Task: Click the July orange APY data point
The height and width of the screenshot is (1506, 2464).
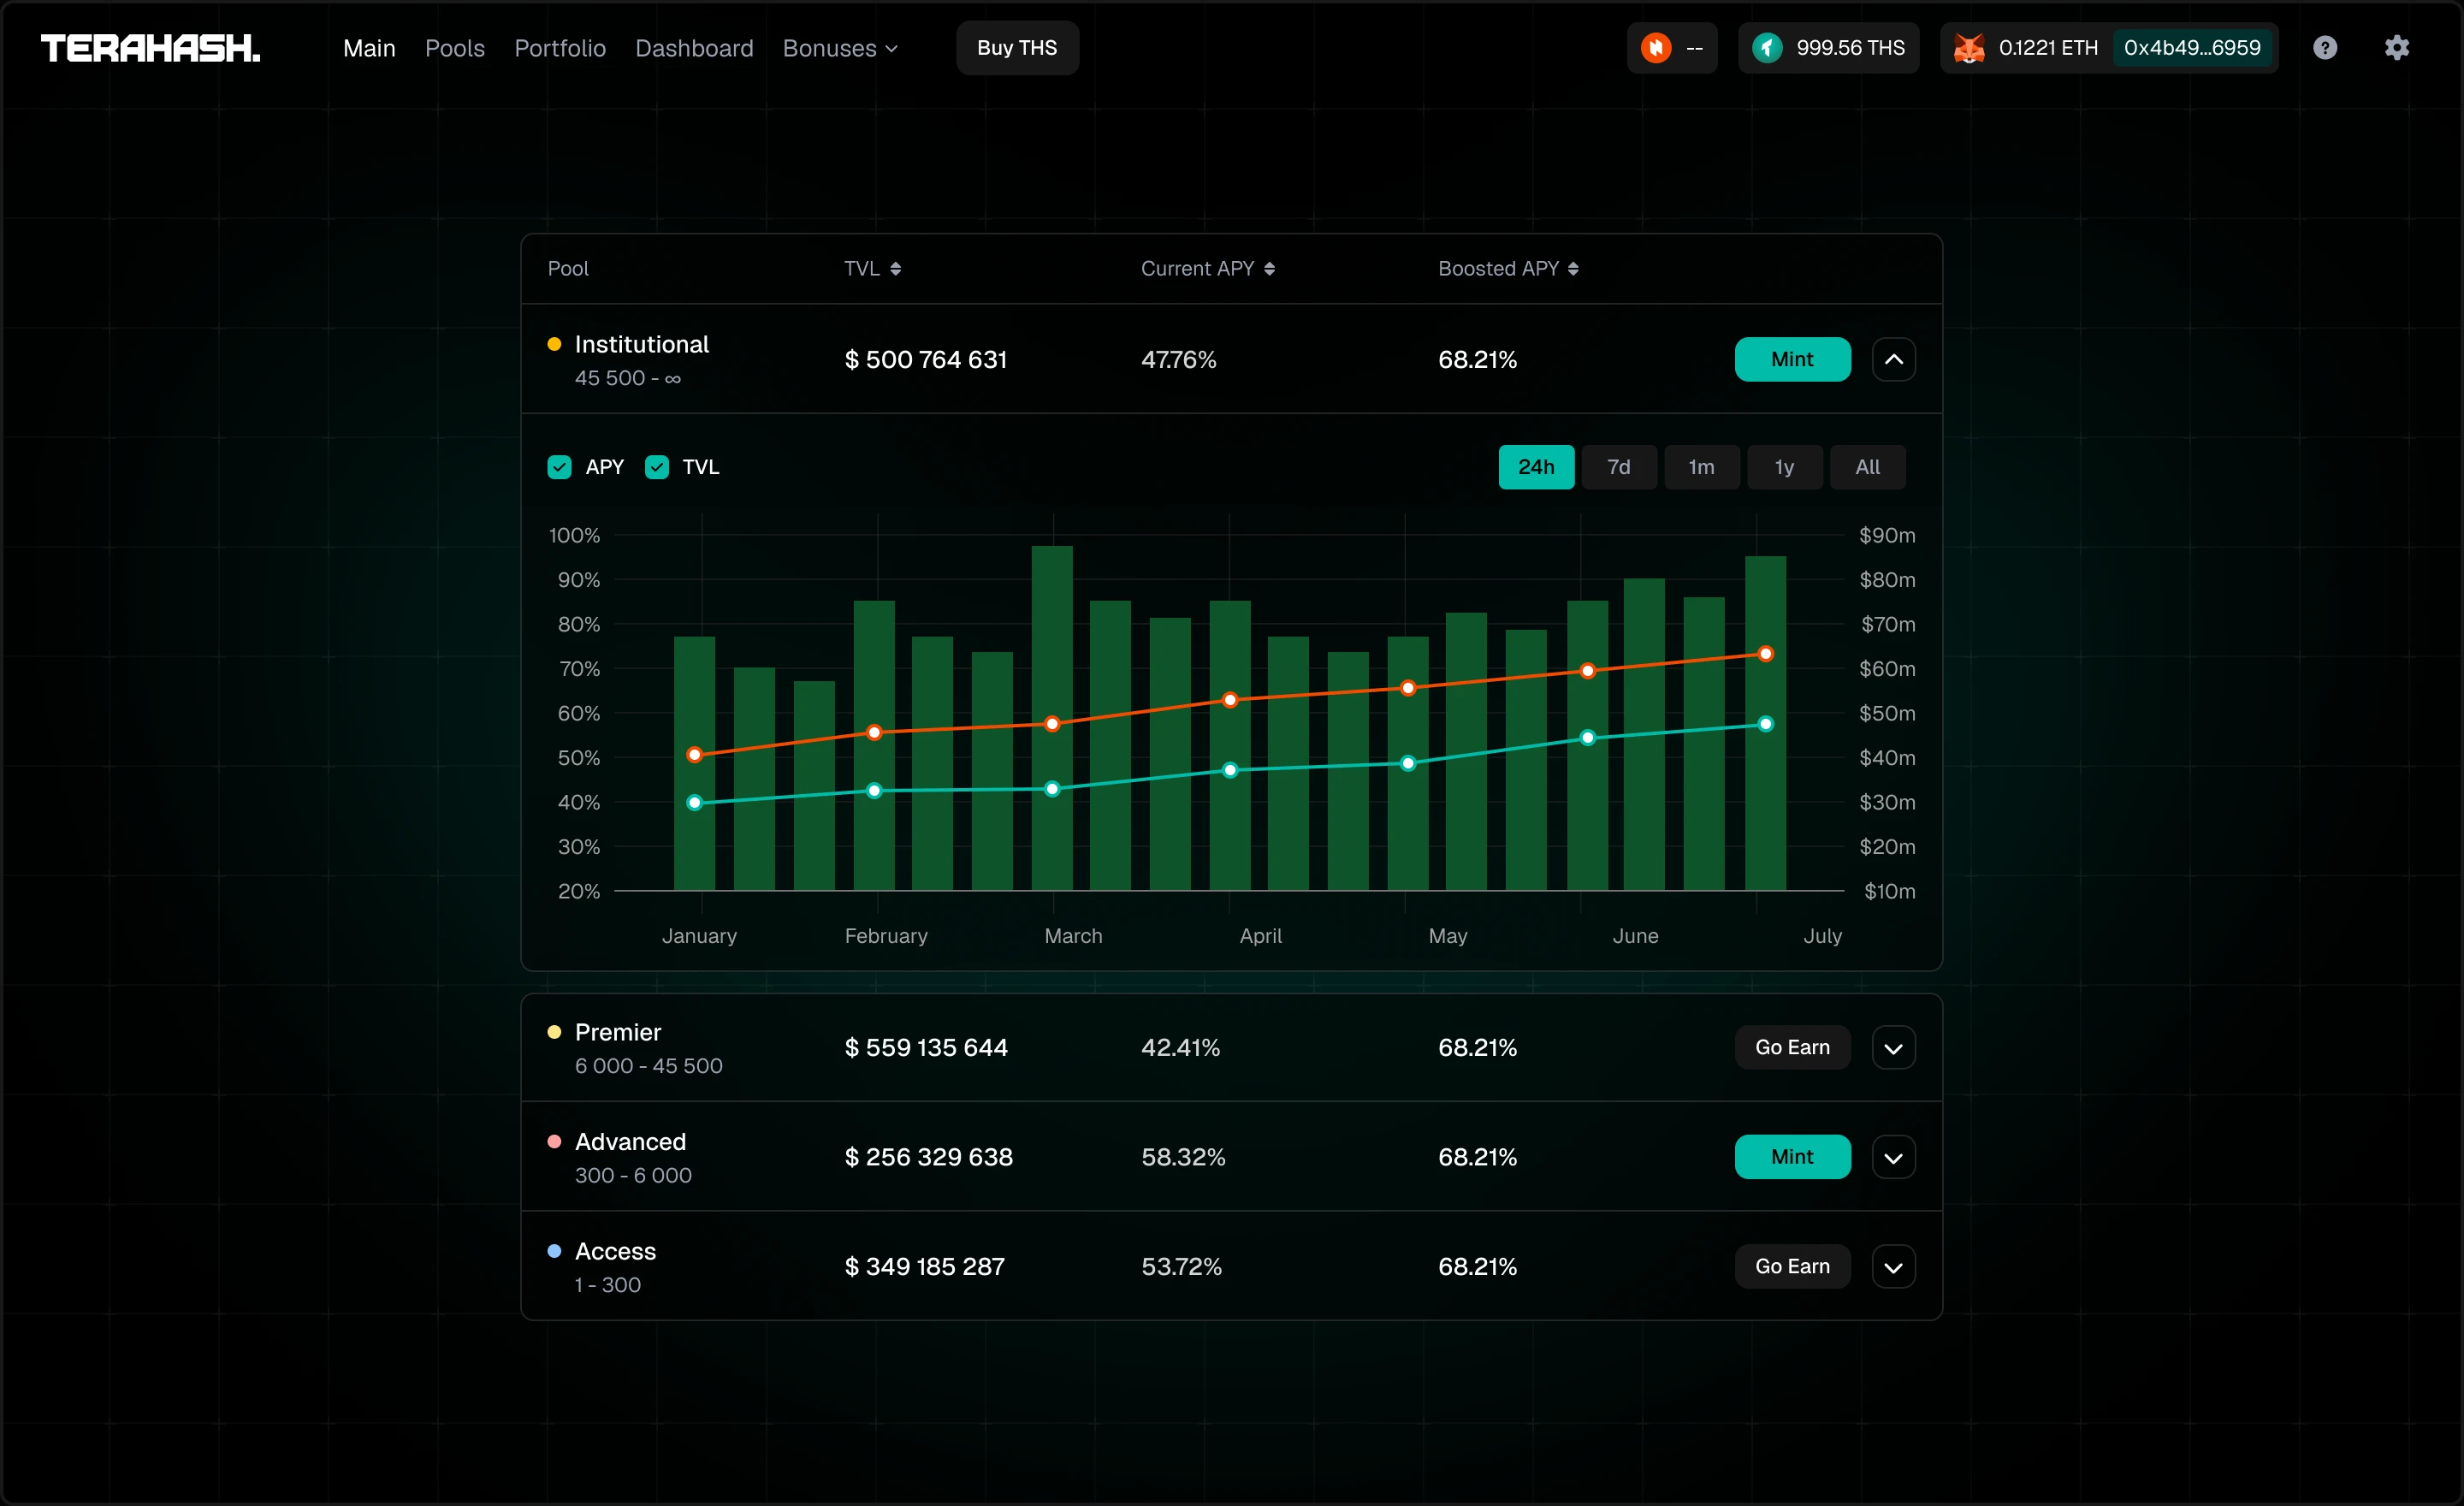Action: (1765, 654)
